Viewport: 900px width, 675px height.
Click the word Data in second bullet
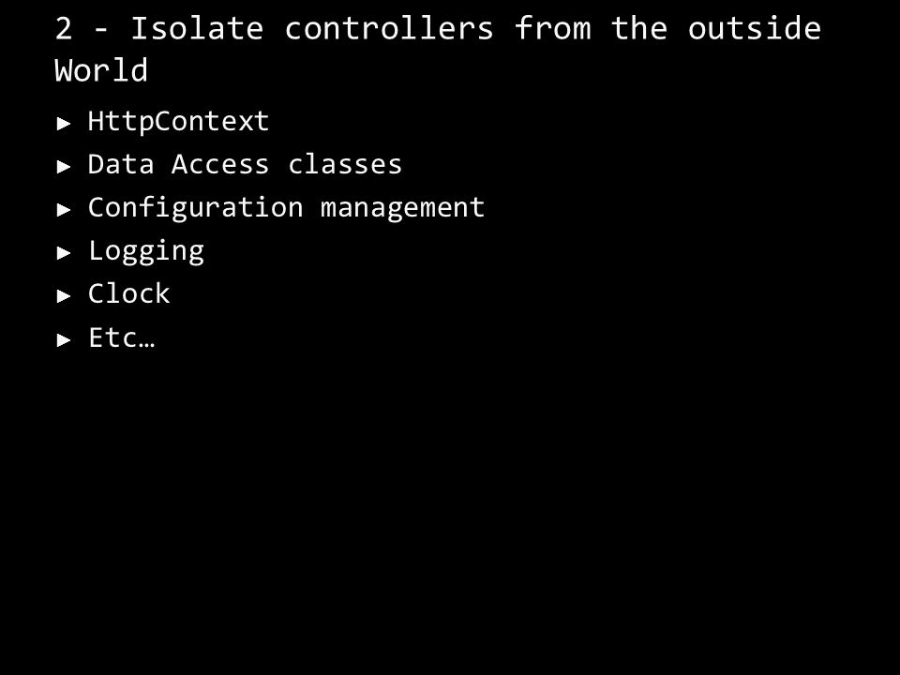tap(121, 164)
